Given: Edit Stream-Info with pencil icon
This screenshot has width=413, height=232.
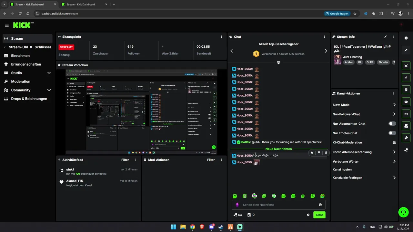Looking at the screenshot, I should (385, 37).
